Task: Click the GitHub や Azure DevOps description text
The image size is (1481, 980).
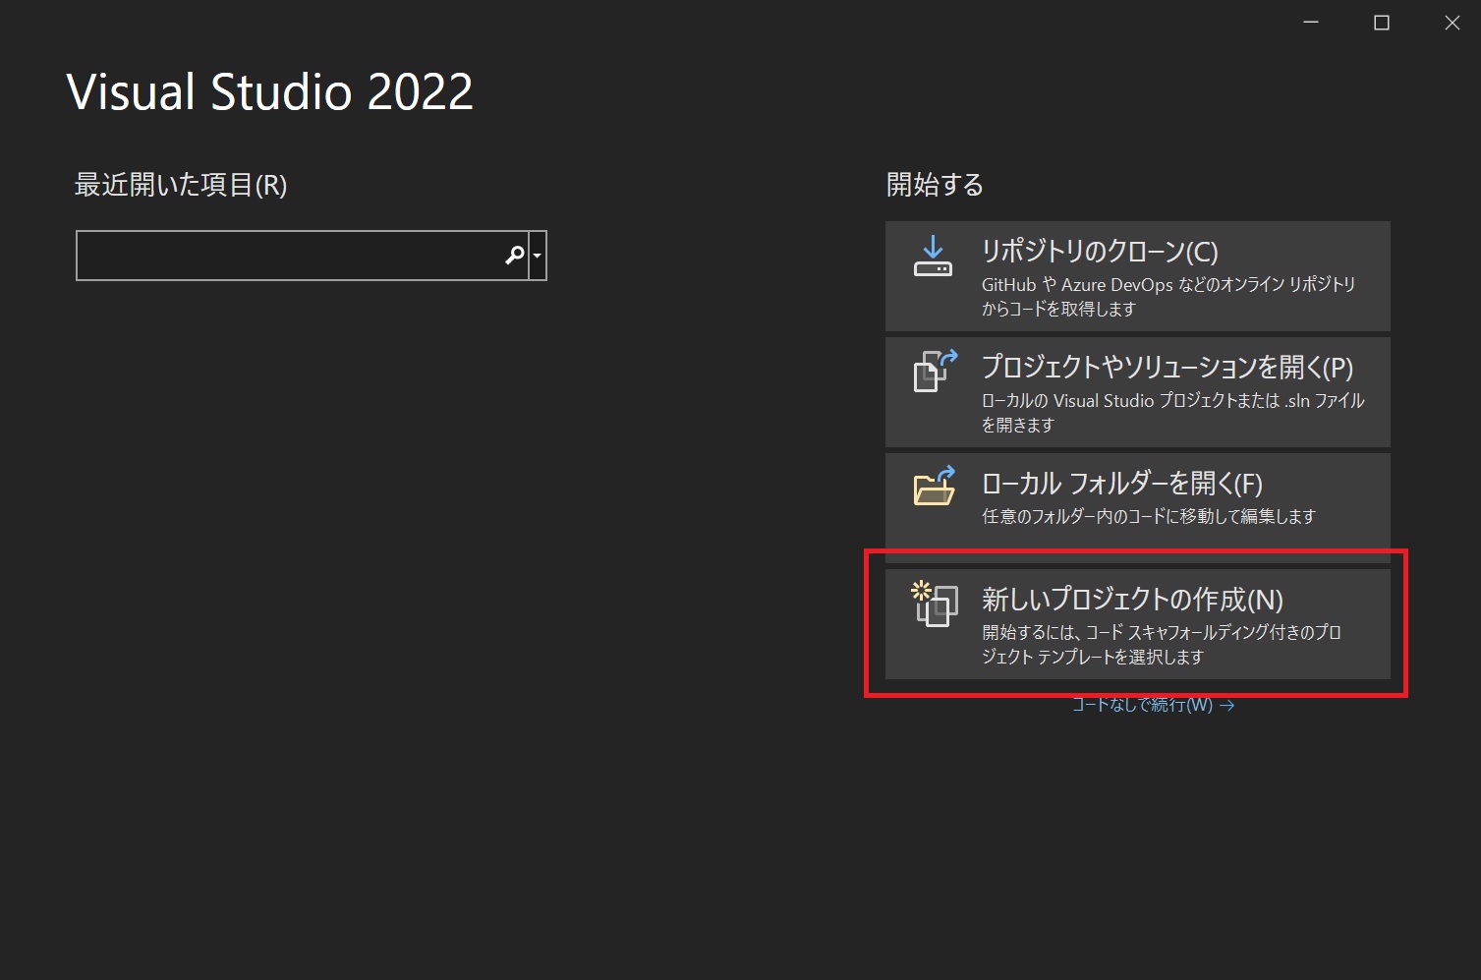Action: coord(1168,297)
